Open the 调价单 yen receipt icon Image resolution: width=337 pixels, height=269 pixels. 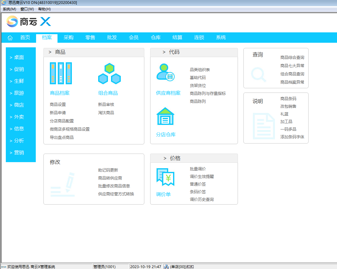(x=165, y=177)
